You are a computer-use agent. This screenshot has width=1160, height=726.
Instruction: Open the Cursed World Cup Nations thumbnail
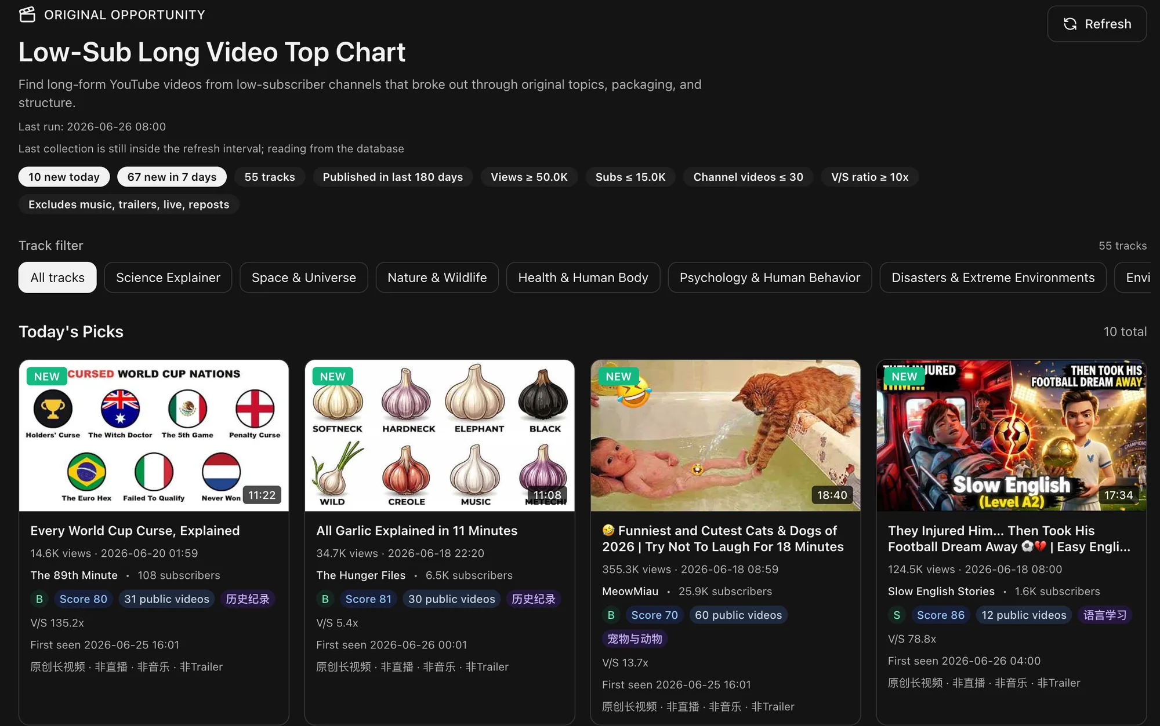point(154,436)
